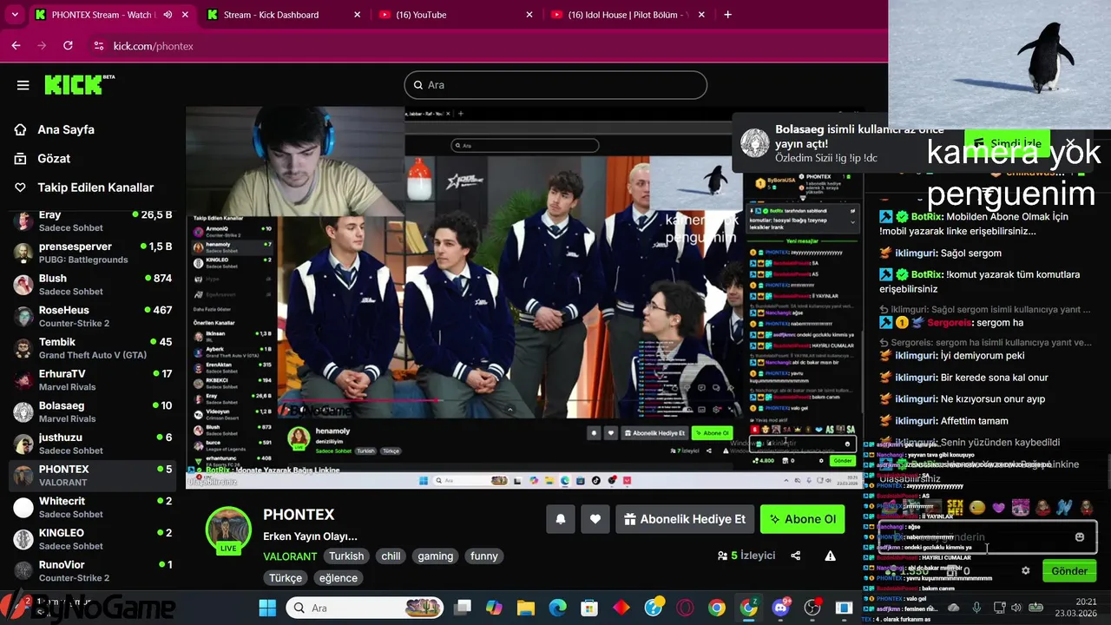Select the Turkish tag

coord(346,556)
